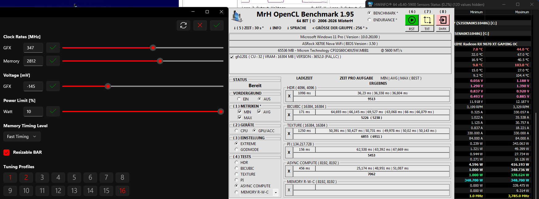Select tuning profile 12

[58, 191]
